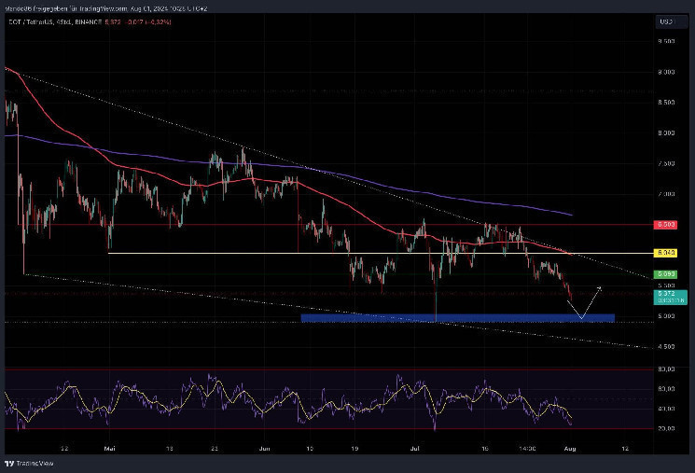Select the blue support zone rectangle
Viewport: 695px width, 473px height.
pyautogui.click(x=457, y=318)
